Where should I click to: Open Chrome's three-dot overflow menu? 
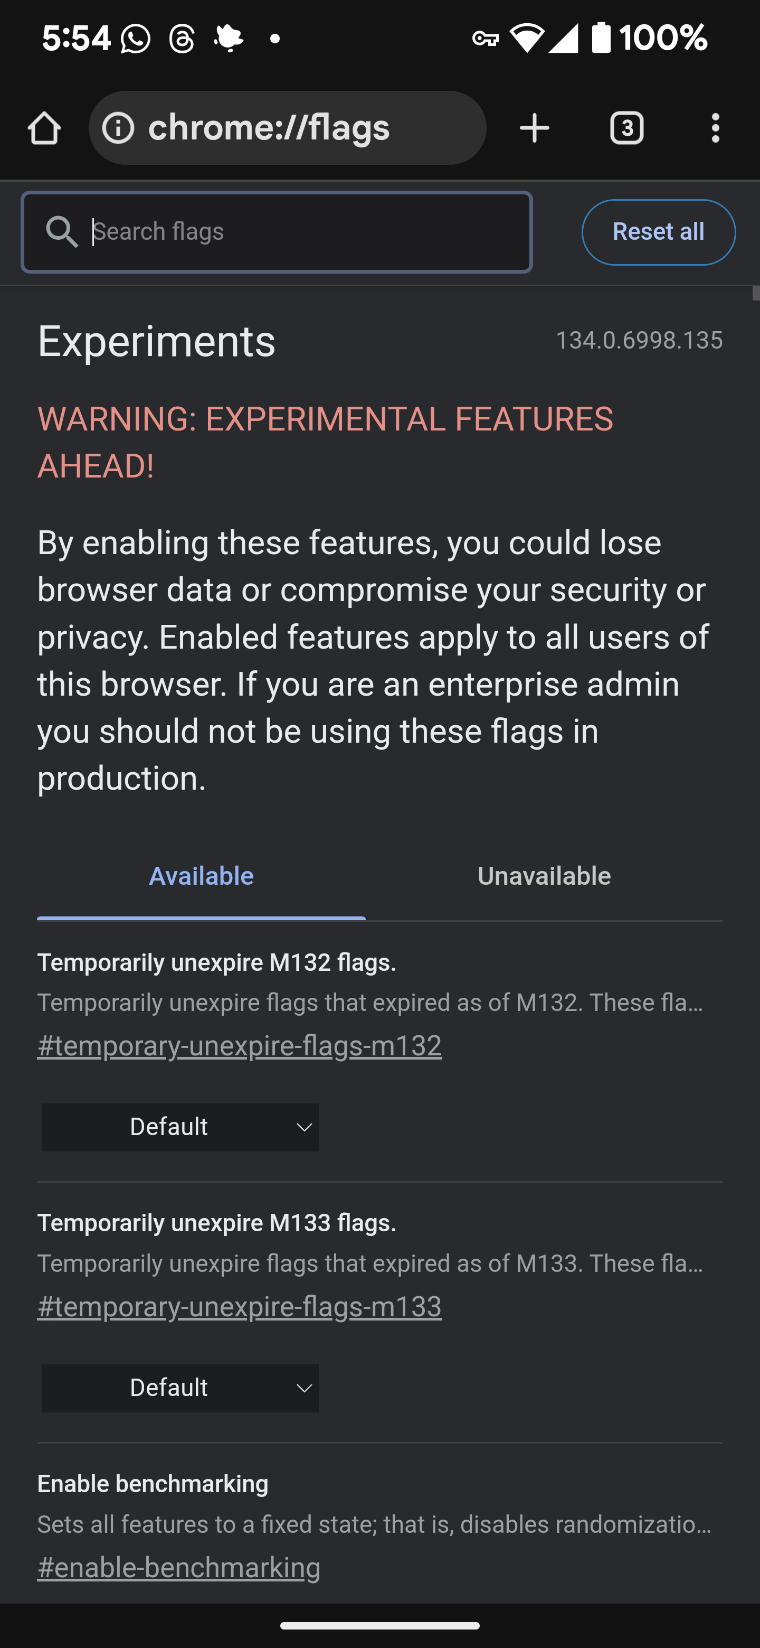click(715, 128)
